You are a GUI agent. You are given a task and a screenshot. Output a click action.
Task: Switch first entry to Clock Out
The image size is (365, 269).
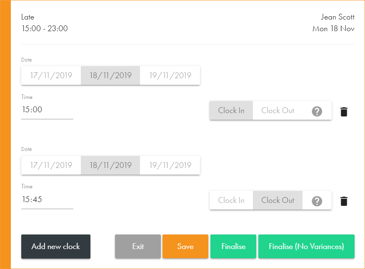pos(277,111)
